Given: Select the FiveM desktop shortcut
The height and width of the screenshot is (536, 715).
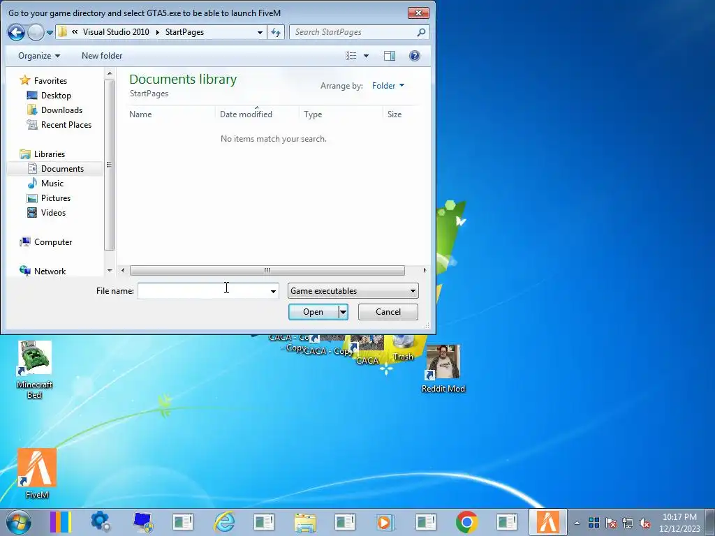Looking at the screenshot, I should point(37,474).
